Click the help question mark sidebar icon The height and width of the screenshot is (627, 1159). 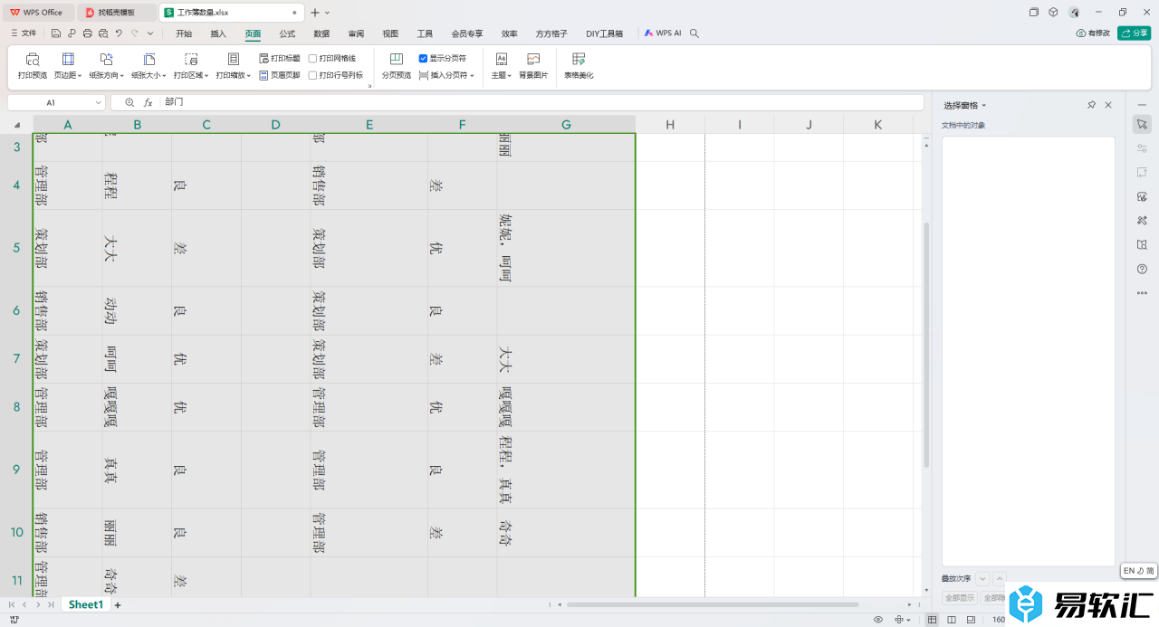(x=1142, y=269)
